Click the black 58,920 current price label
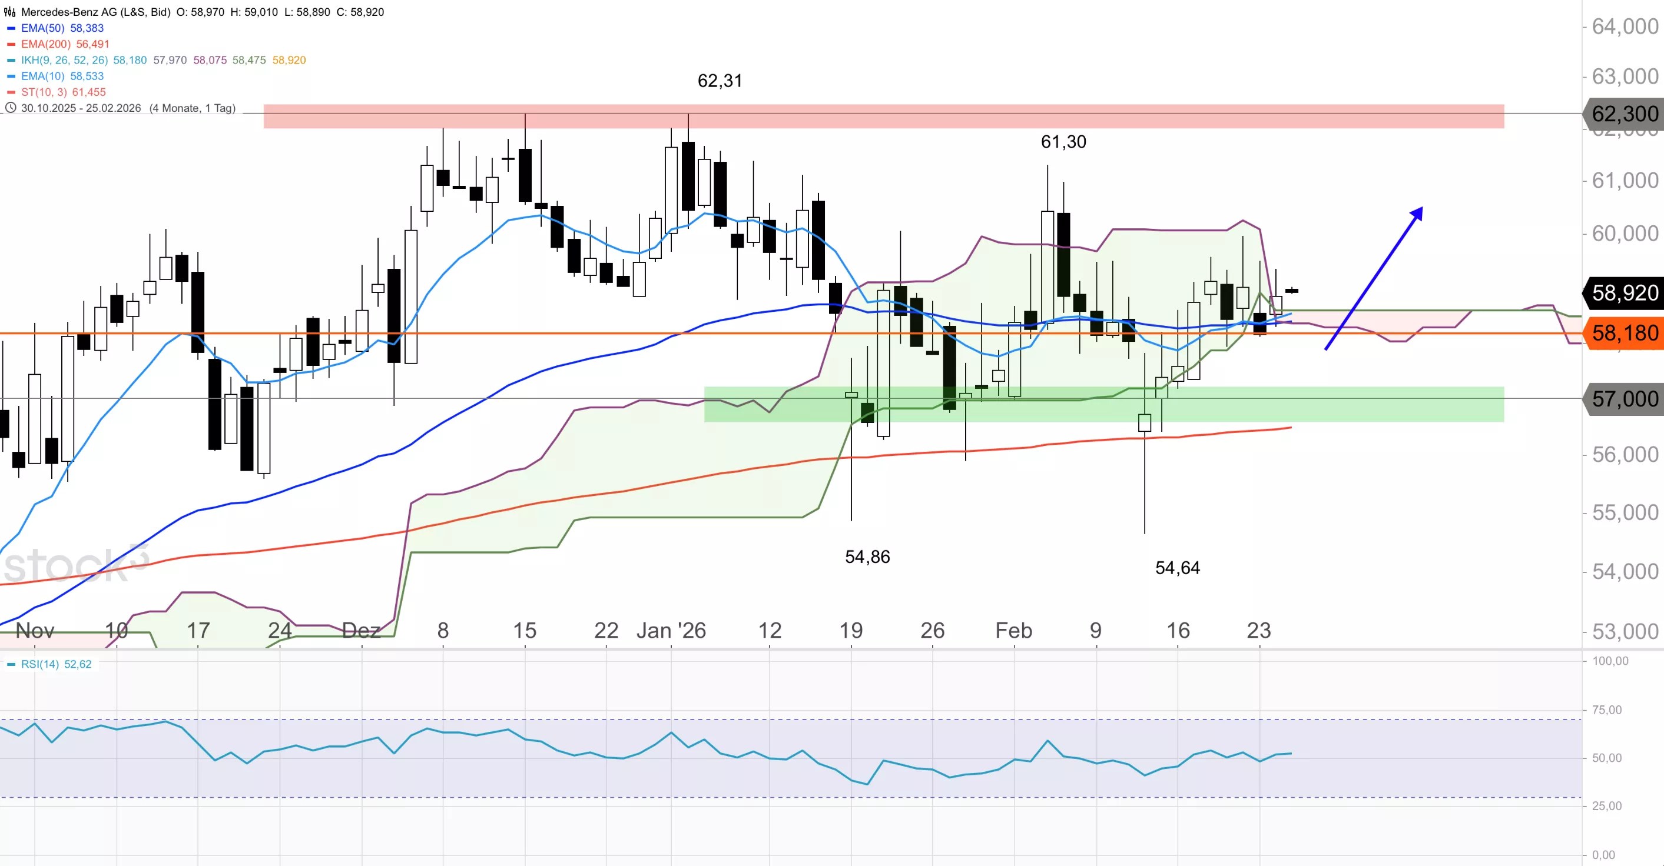The image size is (1664, 866). click(1623, 292)
